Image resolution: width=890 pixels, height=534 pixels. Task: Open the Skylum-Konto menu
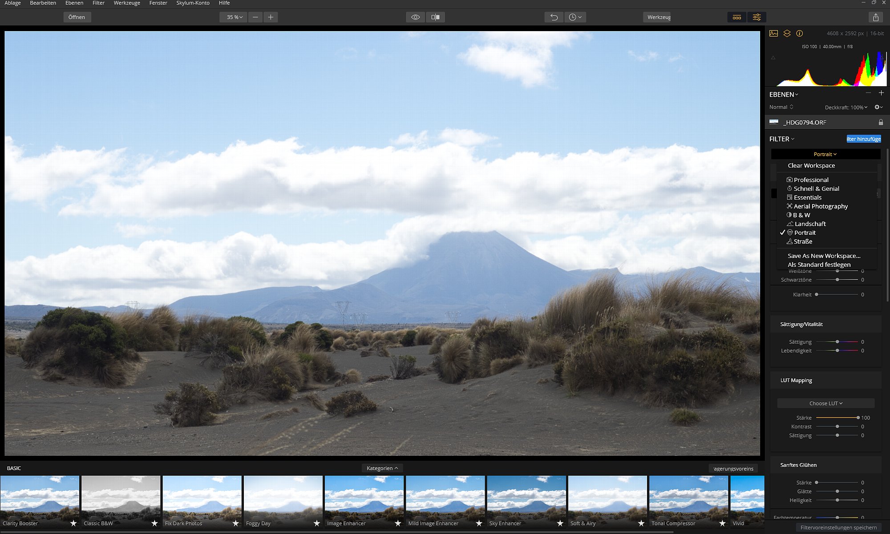point(193,3)
